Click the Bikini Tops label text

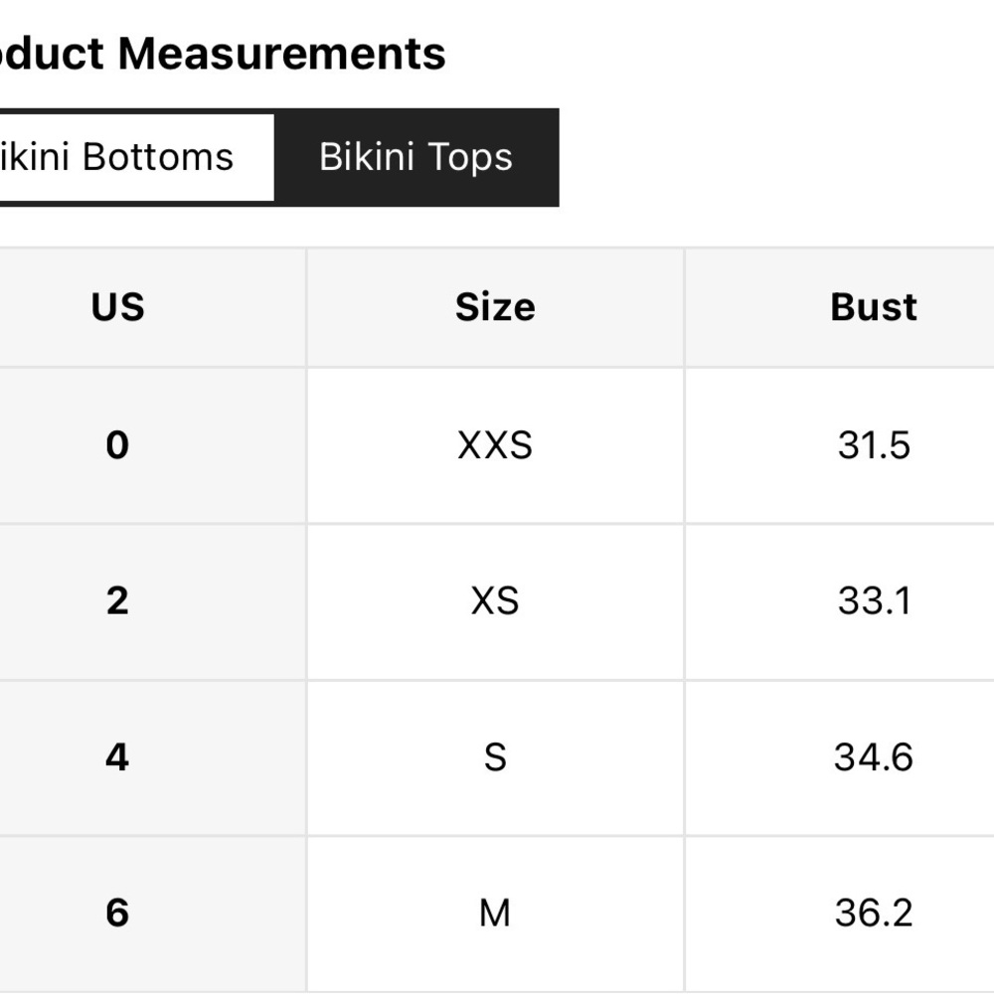tap(415, 157)
